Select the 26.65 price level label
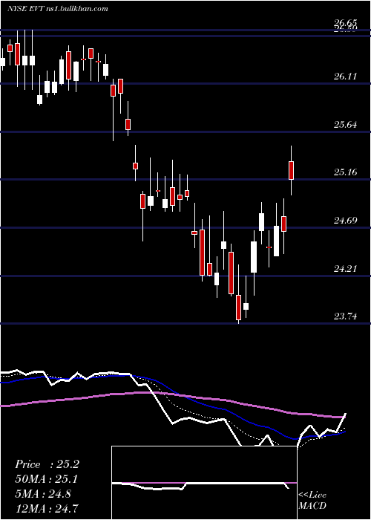Screen dimensions: 371x520 pyautogui.click(x=345, y=23)
